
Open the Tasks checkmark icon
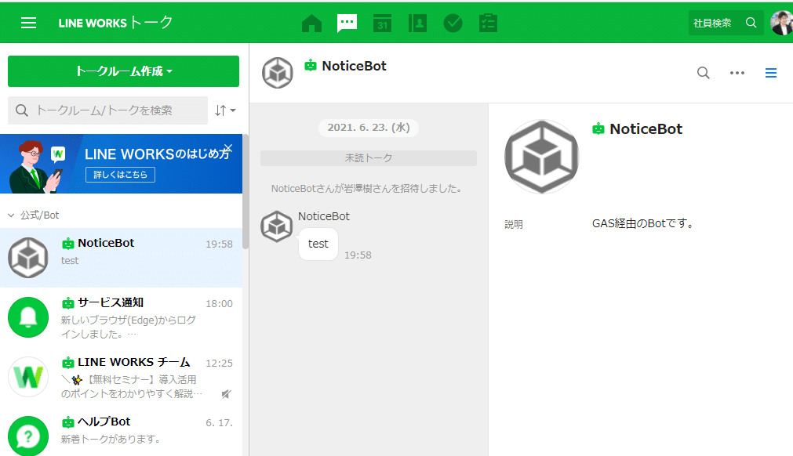[453, 23]
